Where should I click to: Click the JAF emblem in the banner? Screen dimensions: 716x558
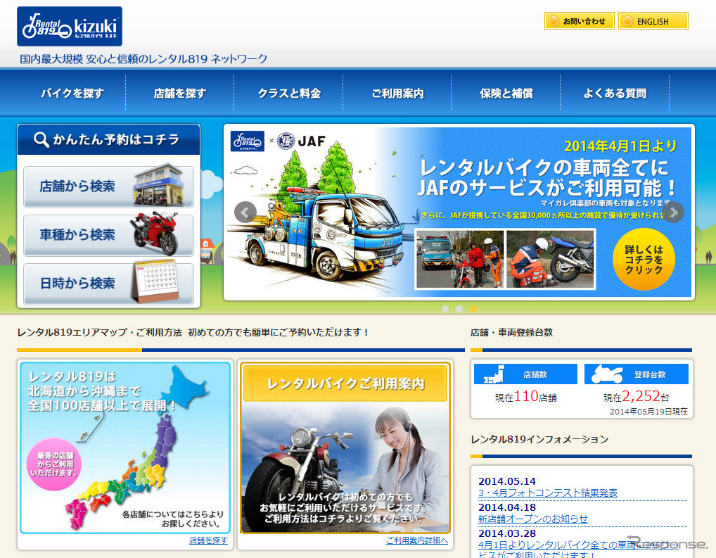(x=286, y=141)
